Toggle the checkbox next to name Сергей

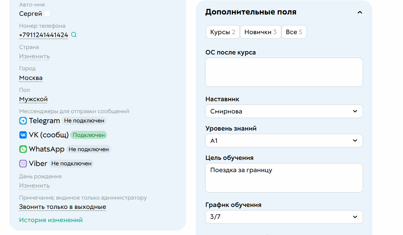(47, 14)
